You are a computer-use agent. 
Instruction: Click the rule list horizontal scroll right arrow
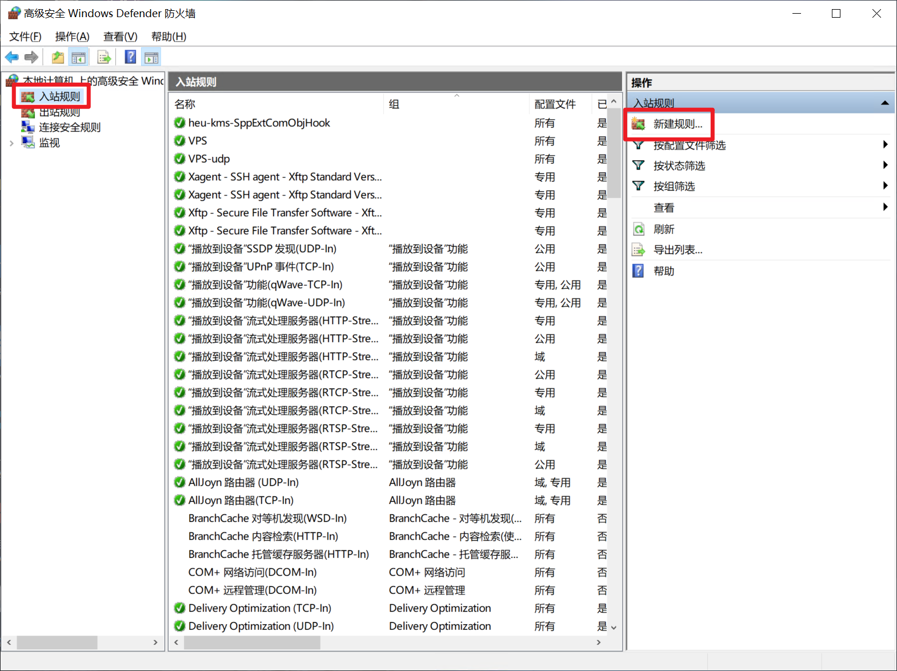tap(598, 642)
